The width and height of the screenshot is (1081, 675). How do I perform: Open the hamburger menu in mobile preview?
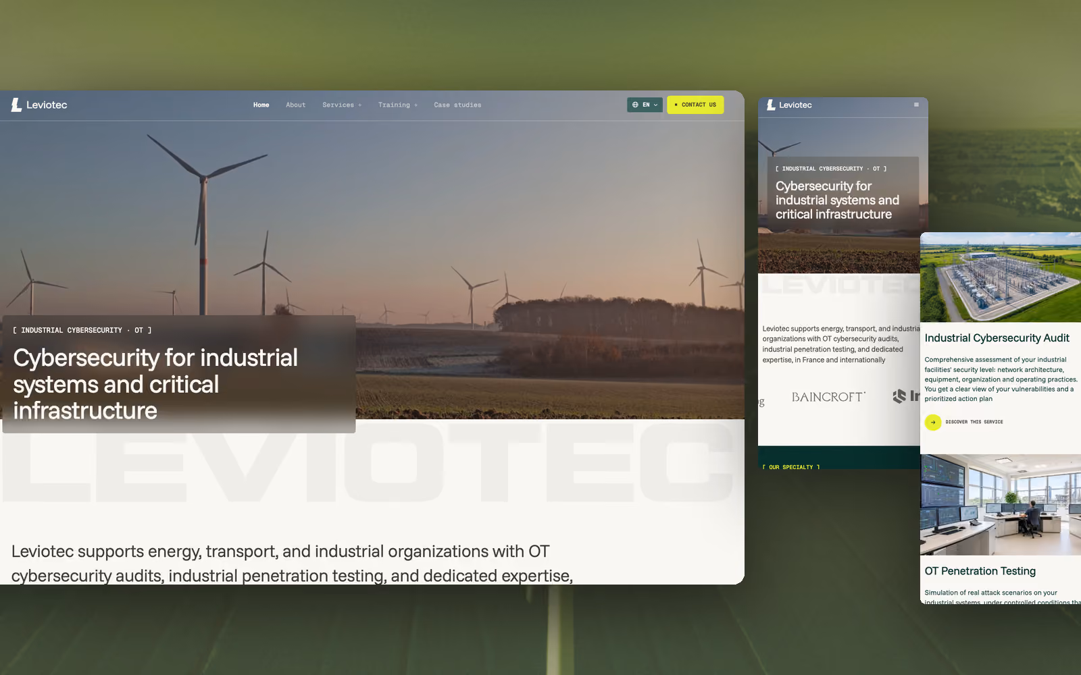(x=916, y=105)
